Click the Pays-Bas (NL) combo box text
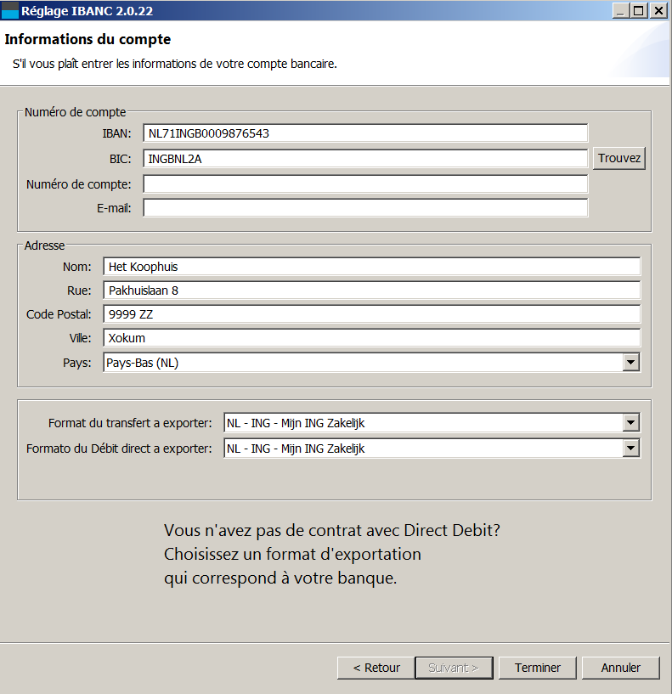 click(x=142, y=363)
